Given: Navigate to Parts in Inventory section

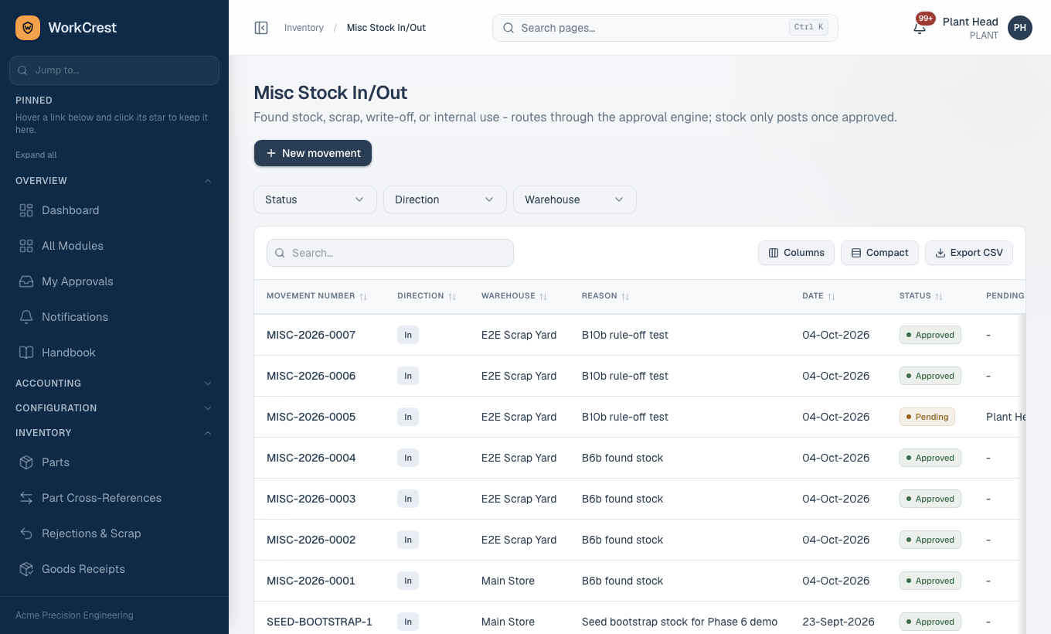Looking at the screenshot, I should pyautogui.click(x=114, y=462).
